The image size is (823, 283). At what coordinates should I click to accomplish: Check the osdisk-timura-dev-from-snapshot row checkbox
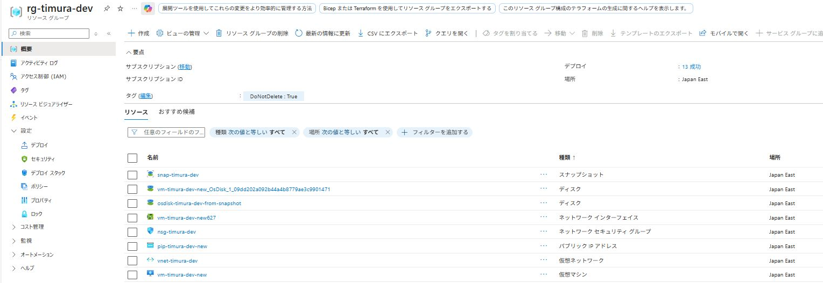[132, 204]
